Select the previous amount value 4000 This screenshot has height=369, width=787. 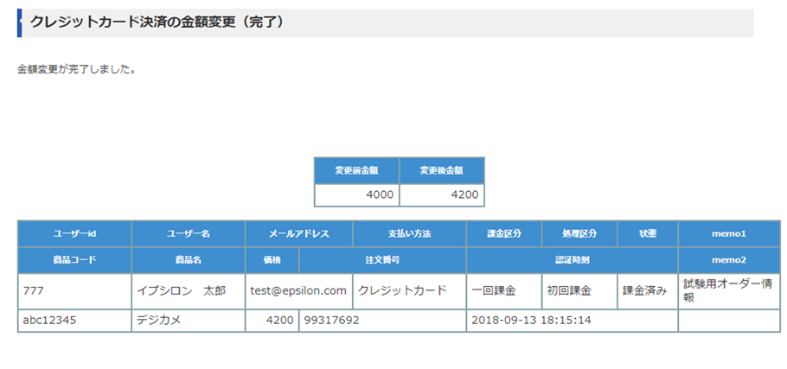click(x=380, y=194)
